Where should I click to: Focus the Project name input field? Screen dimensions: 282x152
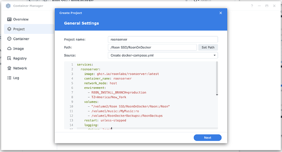coord(163,40)
